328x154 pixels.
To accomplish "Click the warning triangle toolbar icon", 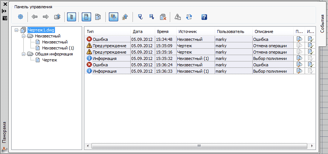I will tap(178, 17).
